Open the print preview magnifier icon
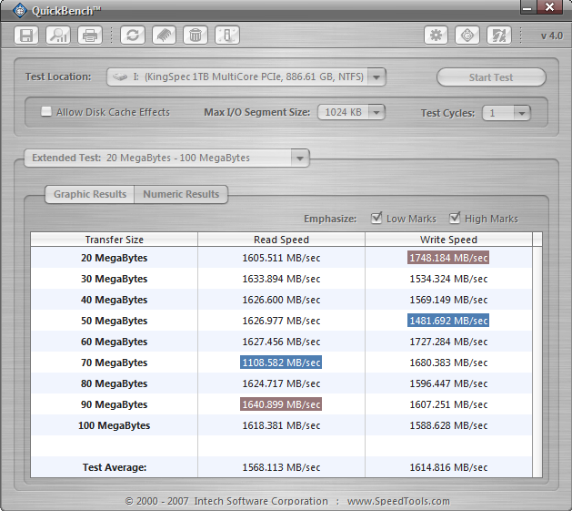572x511 pixels. click(58, 36)
